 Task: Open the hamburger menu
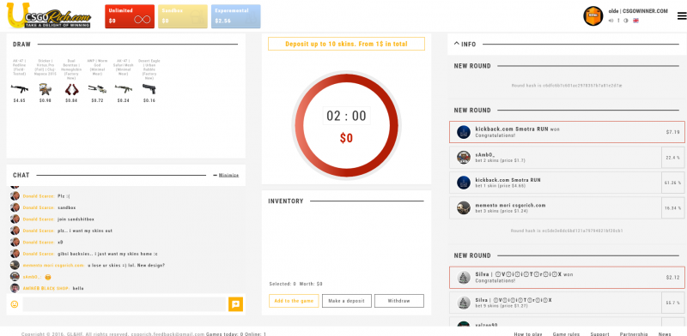[682, 15]
